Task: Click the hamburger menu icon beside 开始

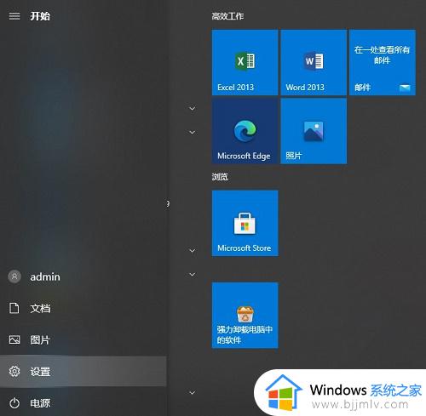Action: tap(14, 16)
